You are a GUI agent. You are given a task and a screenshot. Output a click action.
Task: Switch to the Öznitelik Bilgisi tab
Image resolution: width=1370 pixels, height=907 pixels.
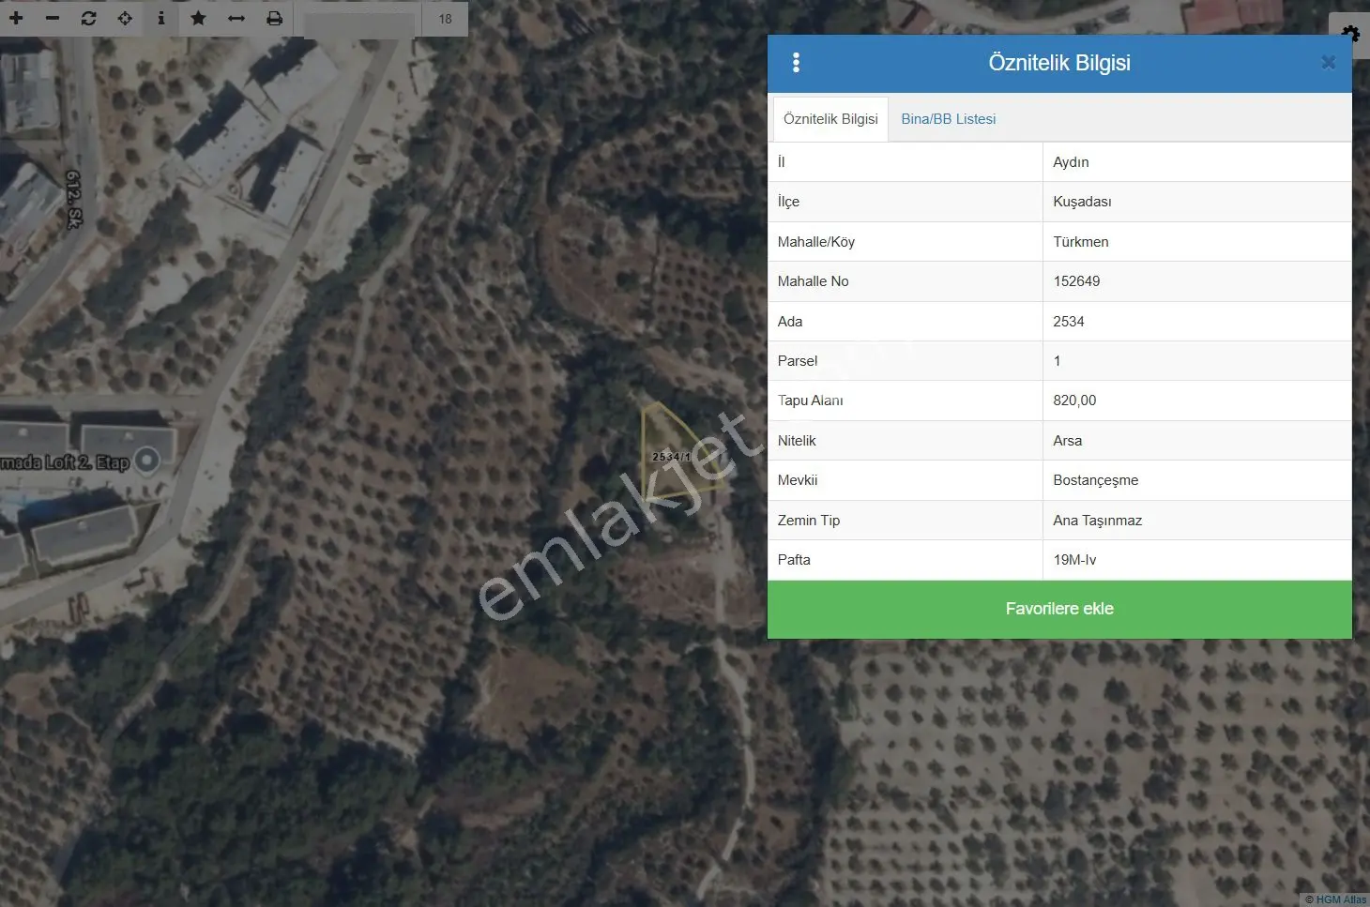pos(830,119)
